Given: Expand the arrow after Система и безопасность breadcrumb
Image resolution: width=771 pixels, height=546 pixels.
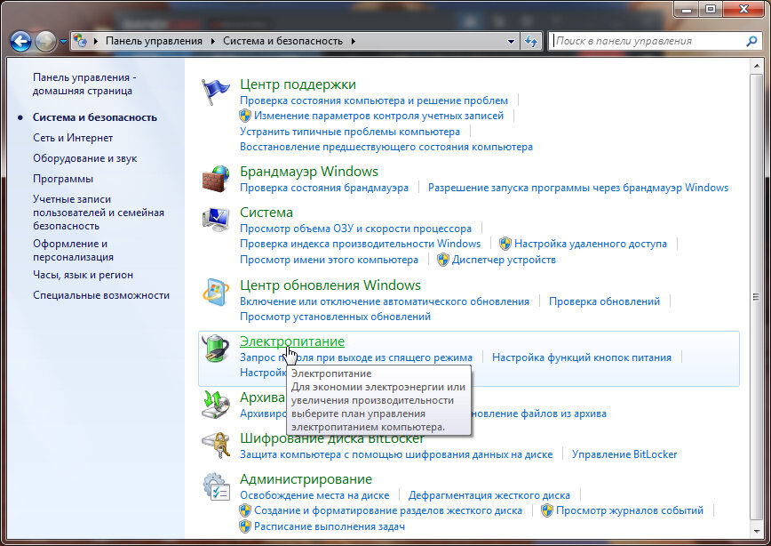Looking at the screenshot, I should [x=353, y=41].
